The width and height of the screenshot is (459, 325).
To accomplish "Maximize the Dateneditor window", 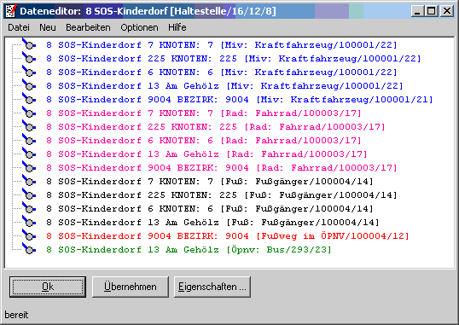I will point(432,11).
